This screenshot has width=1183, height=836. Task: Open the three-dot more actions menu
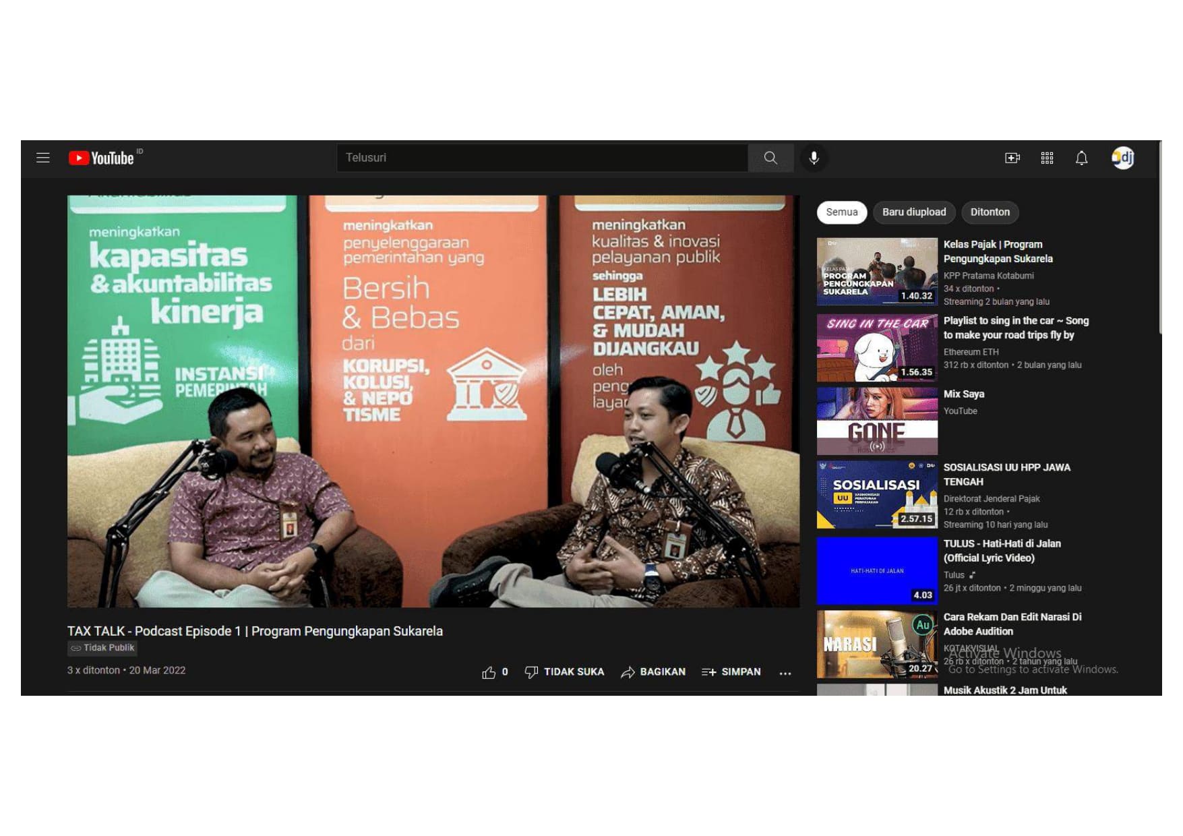point(785,673)
